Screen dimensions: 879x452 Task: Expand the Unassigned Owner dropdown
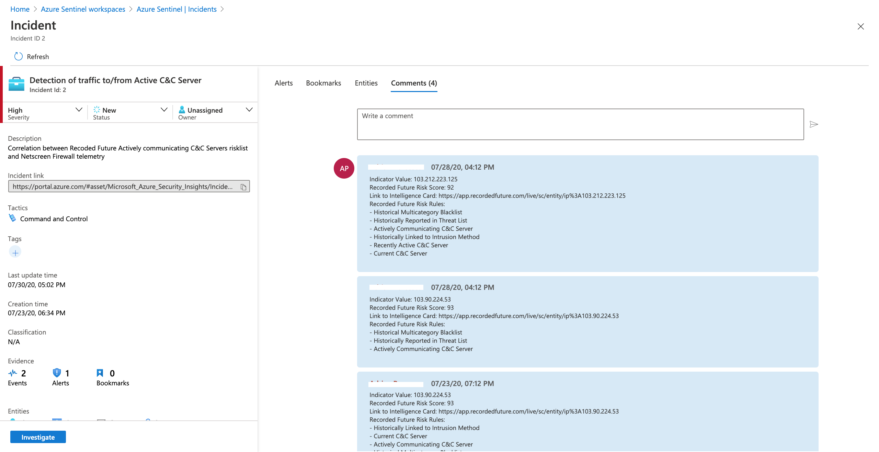tap(249, 110)
